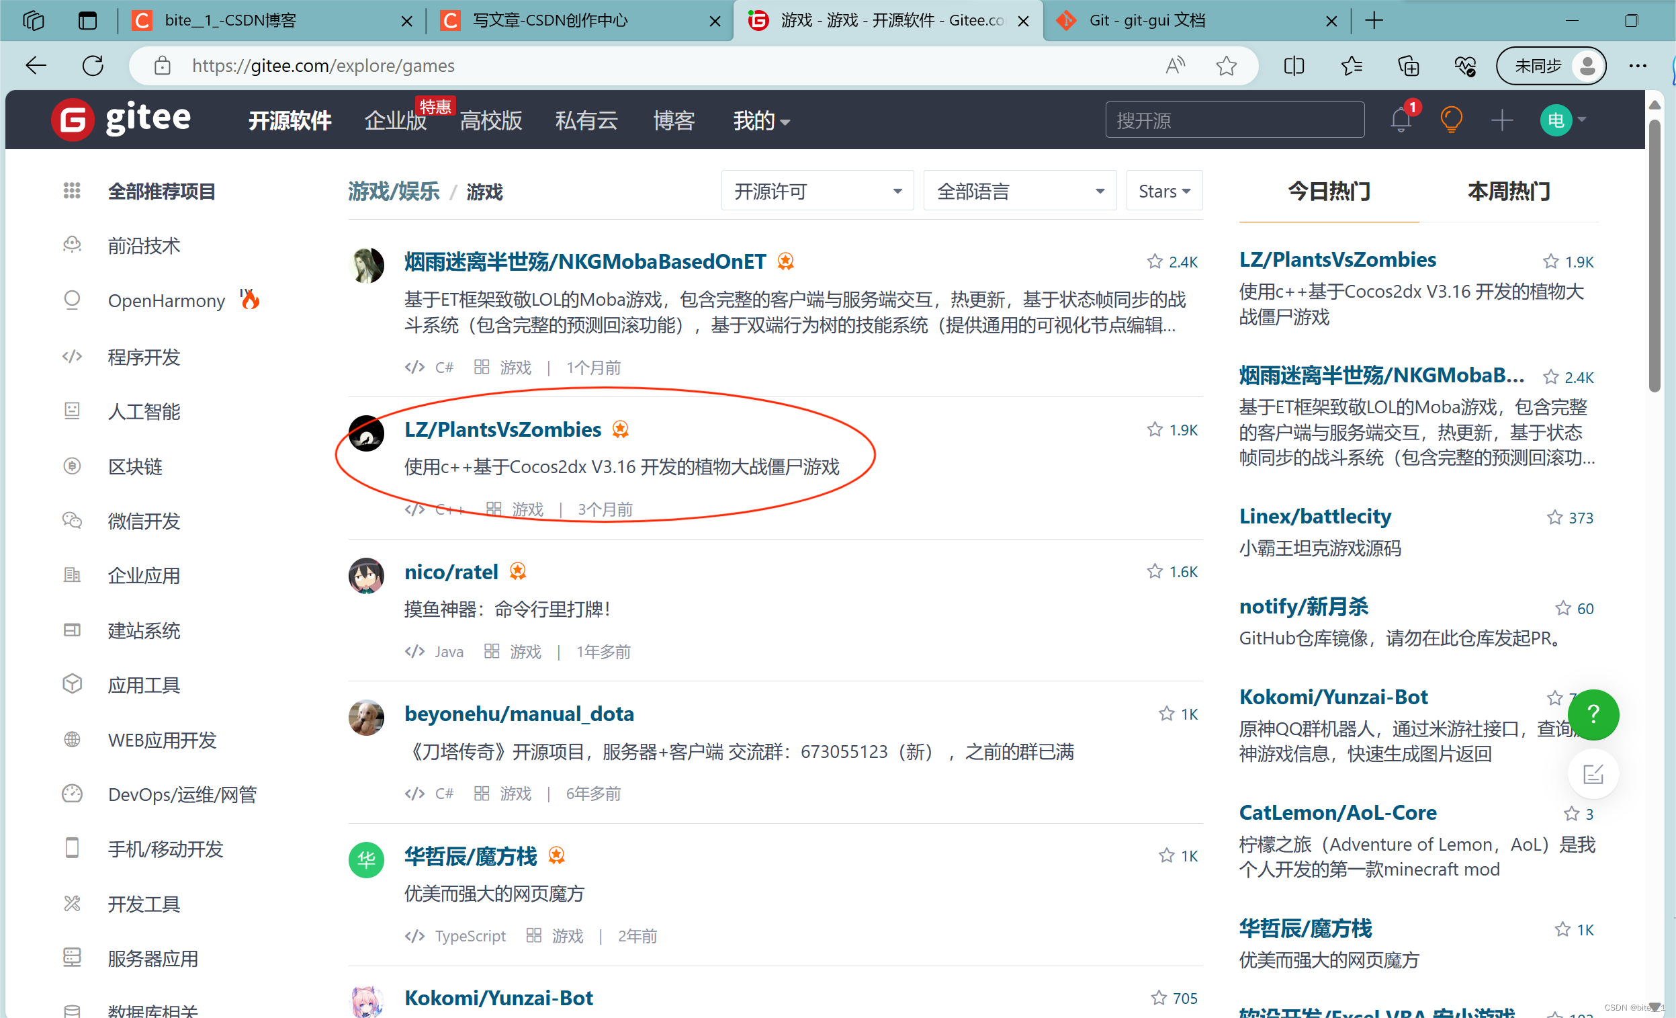Image resolution: width=1676 pixels, height=1018 pixels.
Task: Open the split screen browser icon
Action: pyautogui.click(x=1293, y=66)
